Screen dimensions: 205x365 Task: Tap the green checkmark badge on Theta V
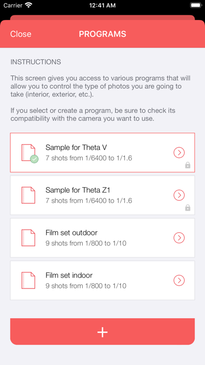click(x=35, y=159)
